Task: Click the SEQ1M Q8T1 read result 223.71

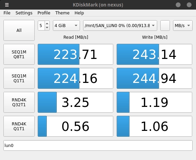Action: point(76,54)
